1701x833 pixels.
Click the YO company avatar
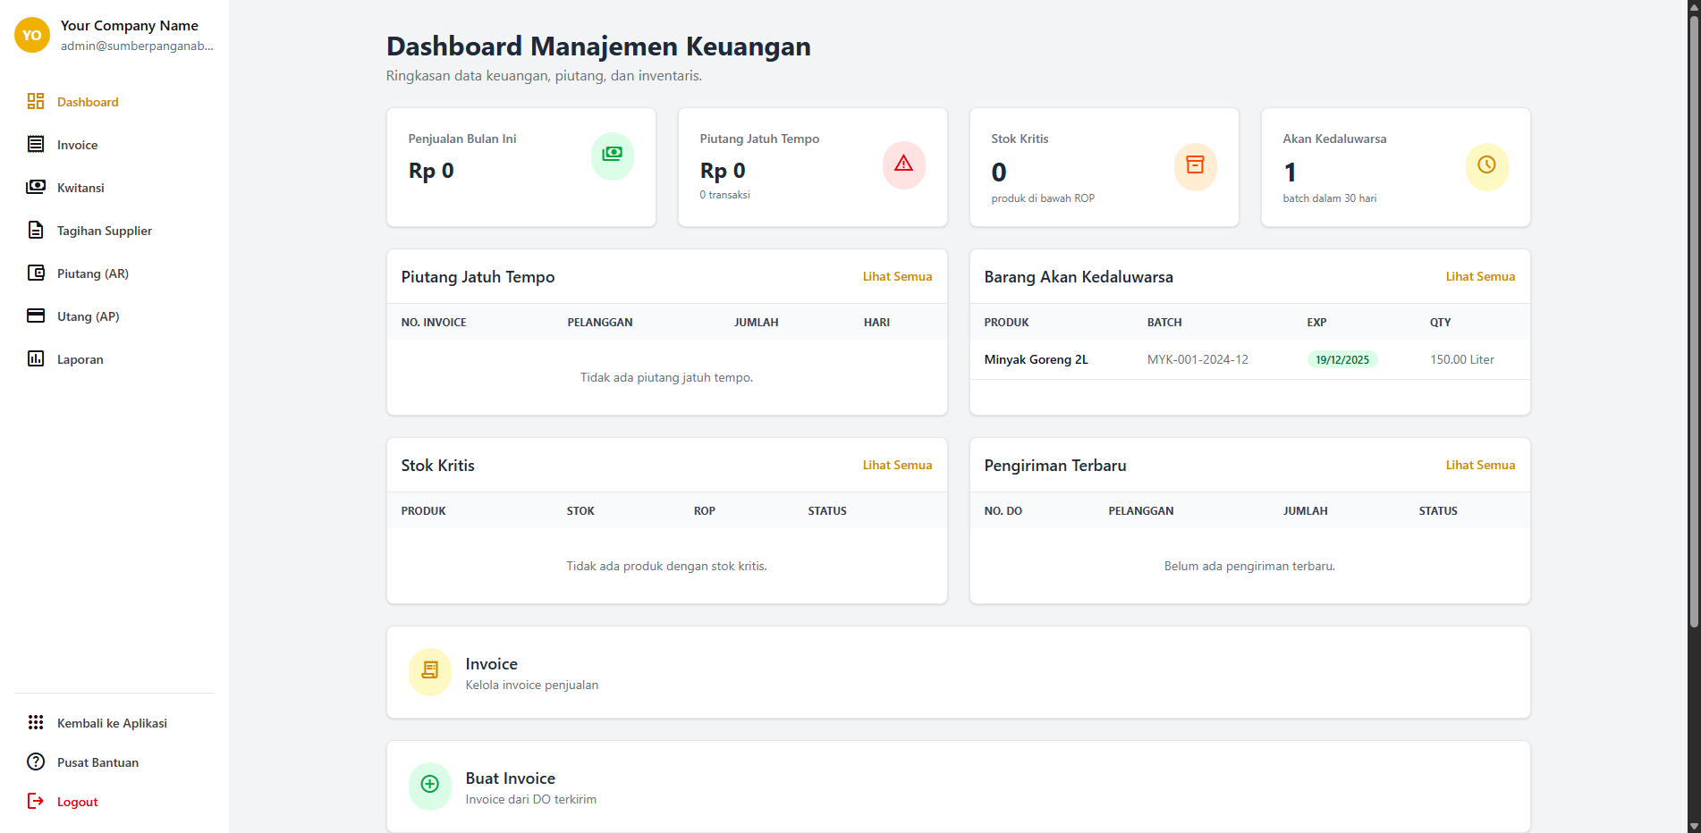click(x=31, y=35)
